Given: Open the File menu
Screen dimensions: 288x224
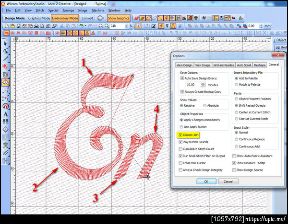Looking at the screenshot, I should coord(8,10).
